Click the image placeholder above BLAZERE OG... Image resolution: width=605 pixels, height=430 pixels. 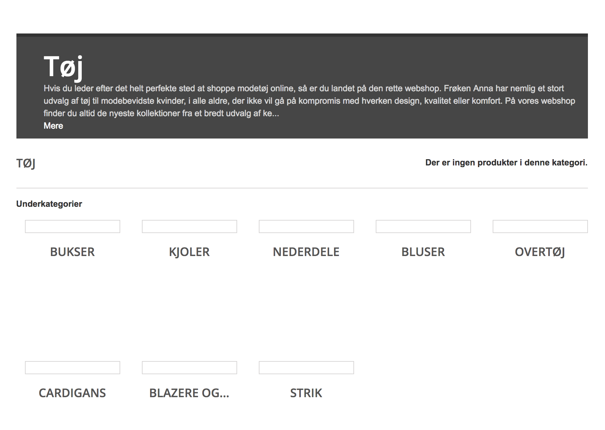(190, 368)
